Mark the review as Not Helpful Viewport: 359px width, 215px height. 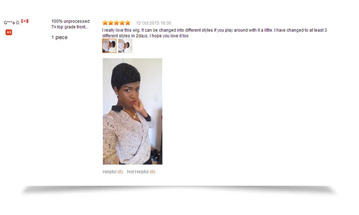(138, 172)
